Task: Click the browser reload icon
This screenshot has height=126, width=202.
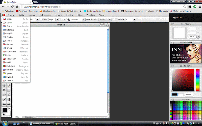Action: tap(12, 7)
